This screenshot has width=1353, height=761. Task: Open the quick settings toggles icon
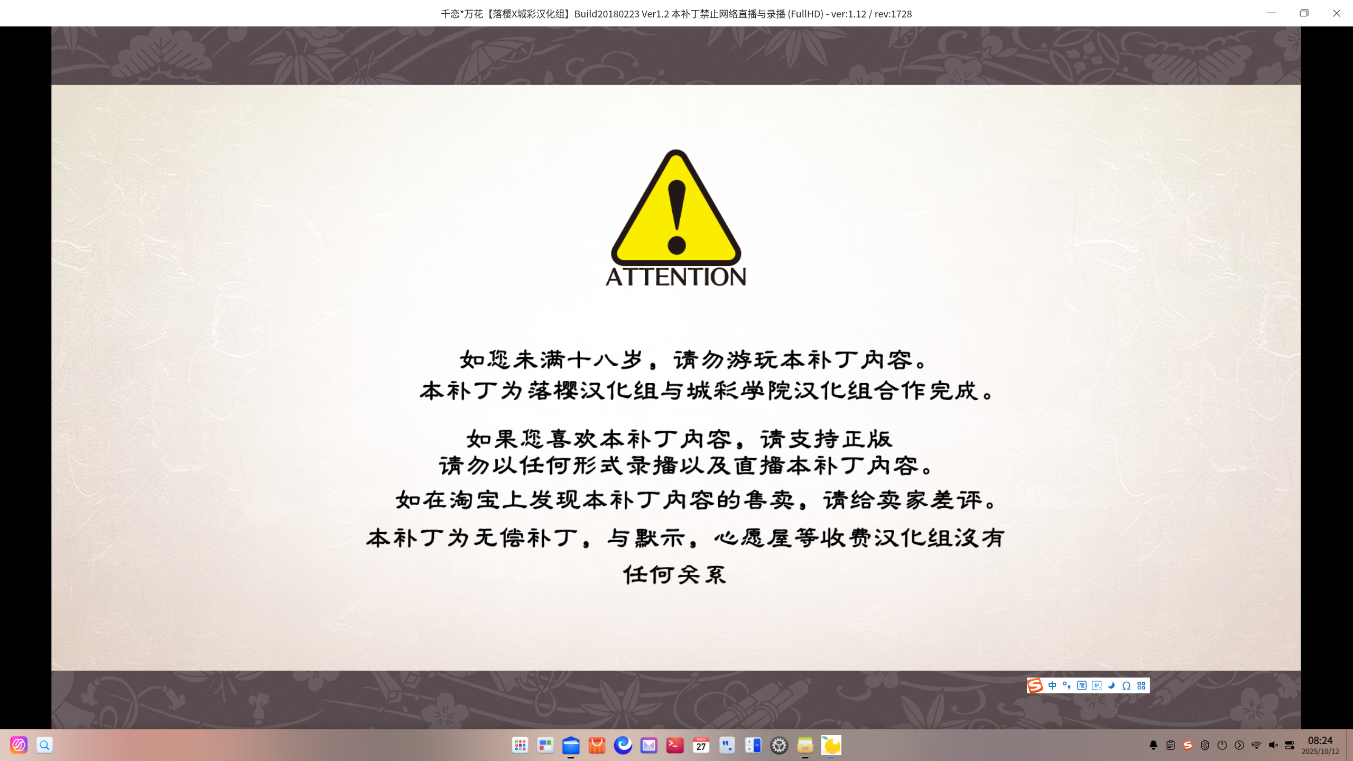point(1290,745)
